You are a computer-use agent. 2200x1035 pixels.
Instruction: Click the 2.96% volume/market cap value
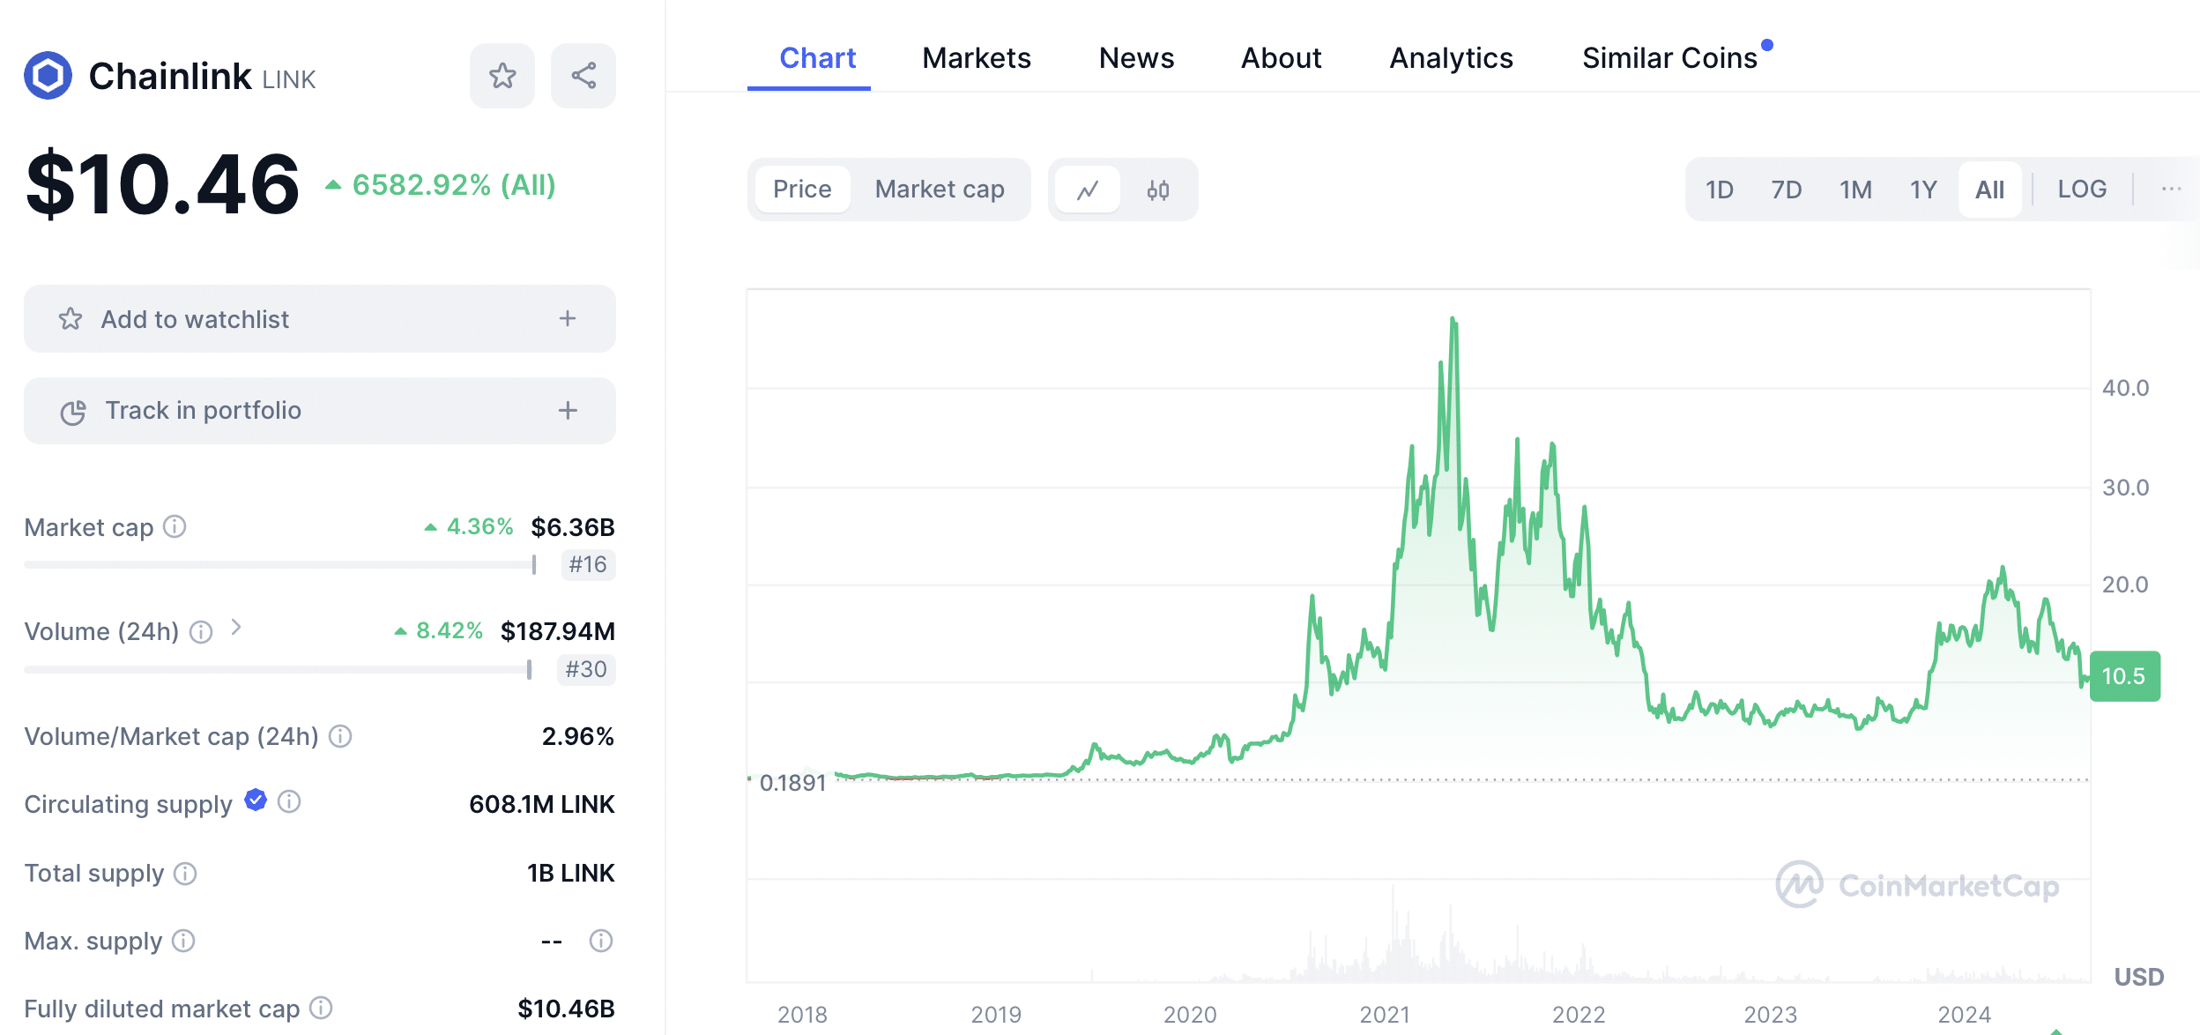pyautogui.click(x=577, y=736)
